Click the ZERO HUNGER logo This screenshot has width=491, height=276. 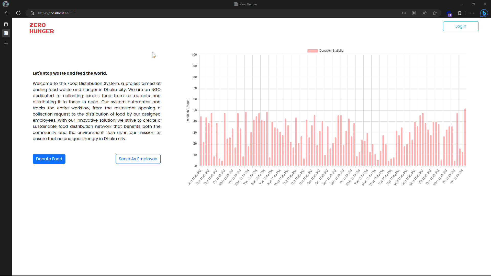click(x=41, y=28)
